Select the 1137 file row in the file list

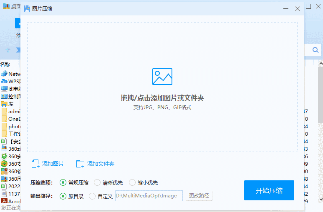click(x=10, y=194)
